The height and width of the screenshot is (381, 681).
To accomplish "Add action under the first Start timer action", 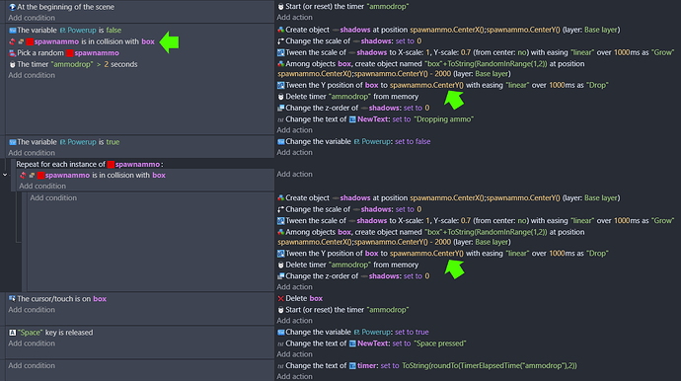I will tap(294, 18).
